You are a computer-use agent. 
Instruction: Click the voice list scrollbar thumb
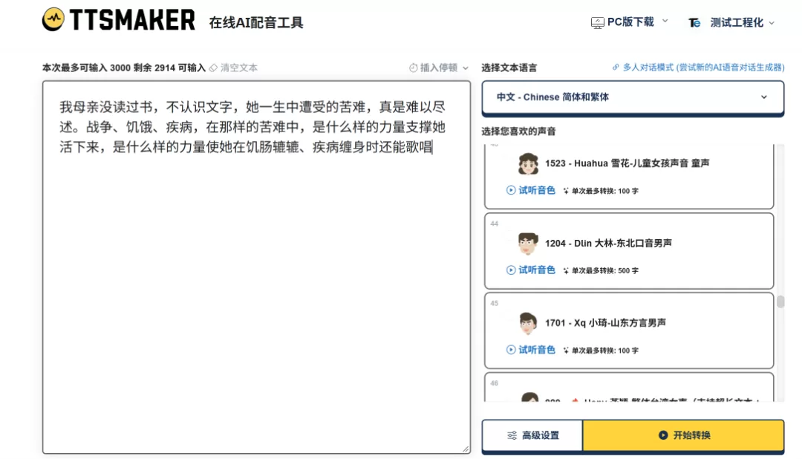point(780,302)
